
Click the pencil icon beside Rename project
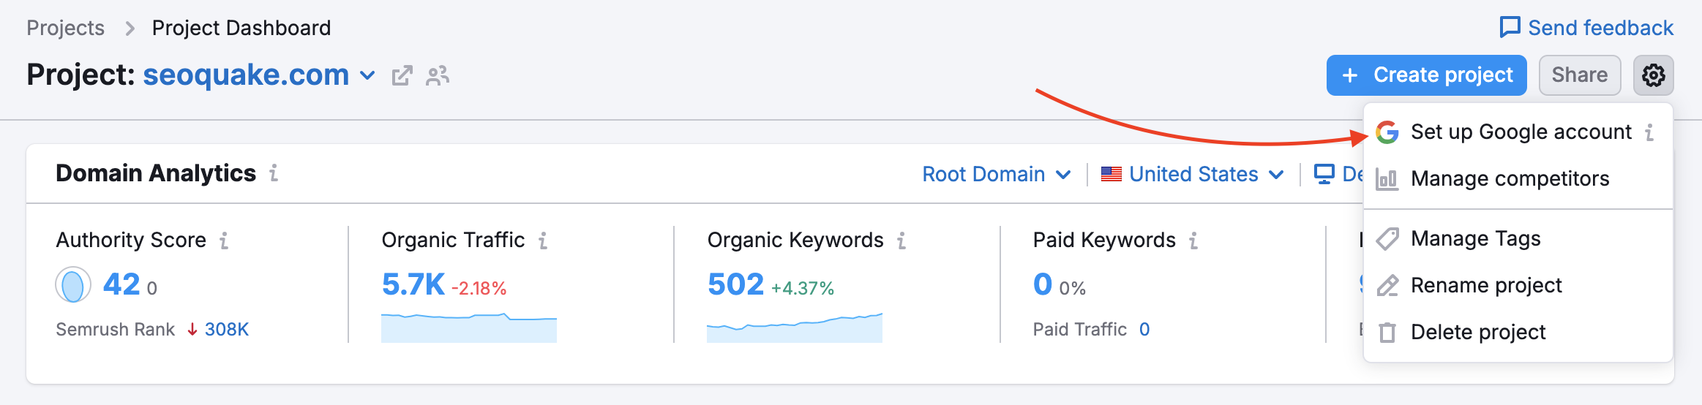pos(1387,286)
